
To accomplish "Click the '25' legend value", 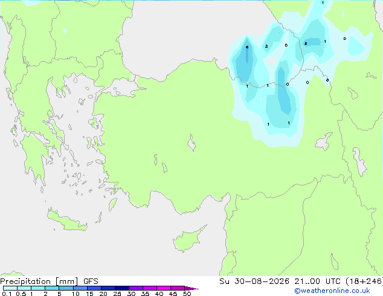I will (117, 294).
